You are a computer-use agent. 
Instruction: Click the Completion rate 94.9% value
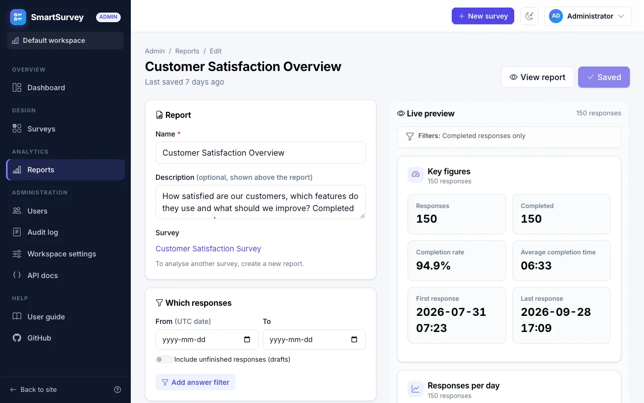pyautogui.click(x=433, y=265)
